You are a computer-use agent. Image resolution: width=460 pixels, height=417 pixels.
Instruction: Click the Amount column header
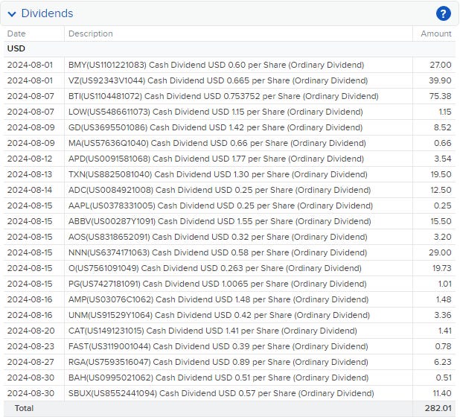click(436, 34)
